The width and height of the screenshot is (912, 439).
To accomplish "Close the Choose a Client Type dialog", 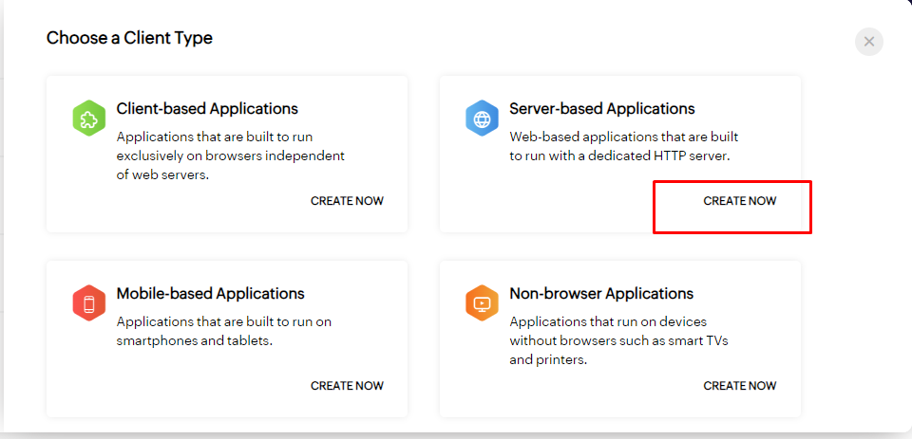I will 868,42.
